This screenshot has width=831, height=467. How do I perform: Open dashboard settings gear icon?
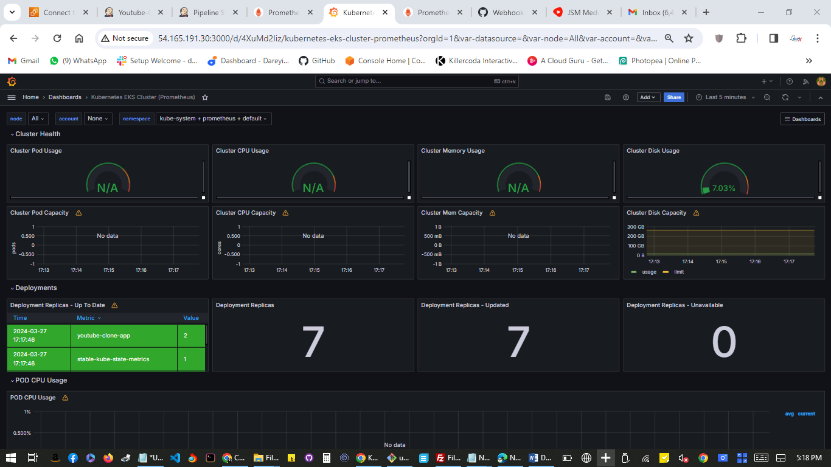(x=625, y=97)
